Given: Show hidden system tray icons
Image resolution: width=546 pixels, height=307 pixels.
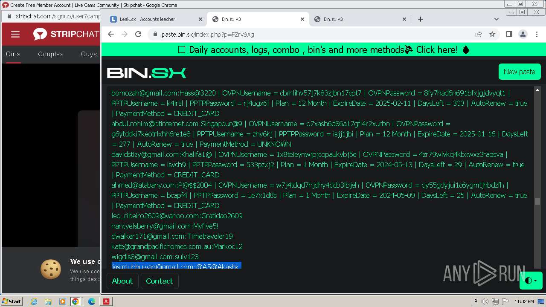Looking at the screenshot, I should [476, 301].
